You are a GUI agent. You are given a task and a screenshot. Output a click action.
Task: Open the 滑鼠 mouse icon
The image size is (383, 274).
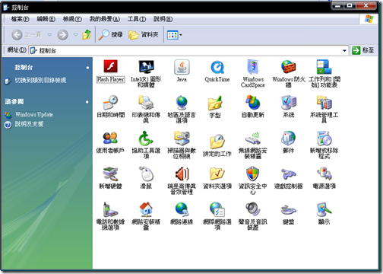[146, 174]
